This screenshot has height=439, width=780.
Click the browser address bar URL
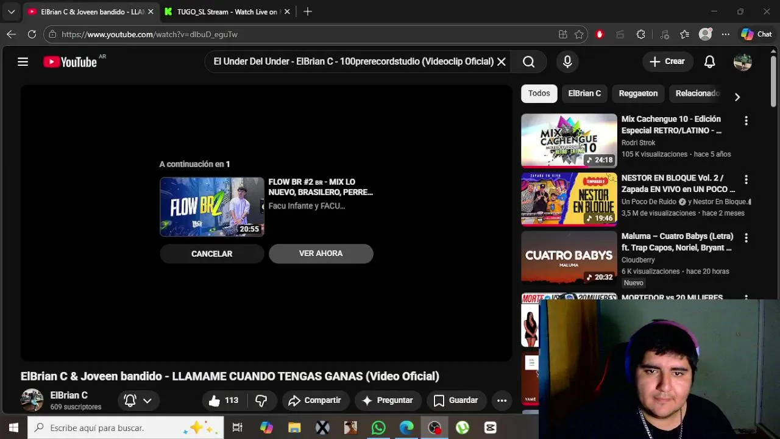149,34
